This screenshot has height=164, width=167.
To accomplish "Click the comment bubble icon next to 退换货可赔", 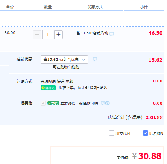I will click(103, 103).
